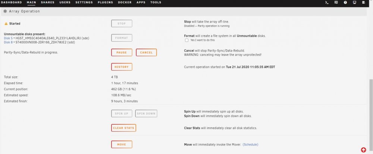373x154 pixels.
Task: Open the Disk 8 link
Action: tap(8, 42)
